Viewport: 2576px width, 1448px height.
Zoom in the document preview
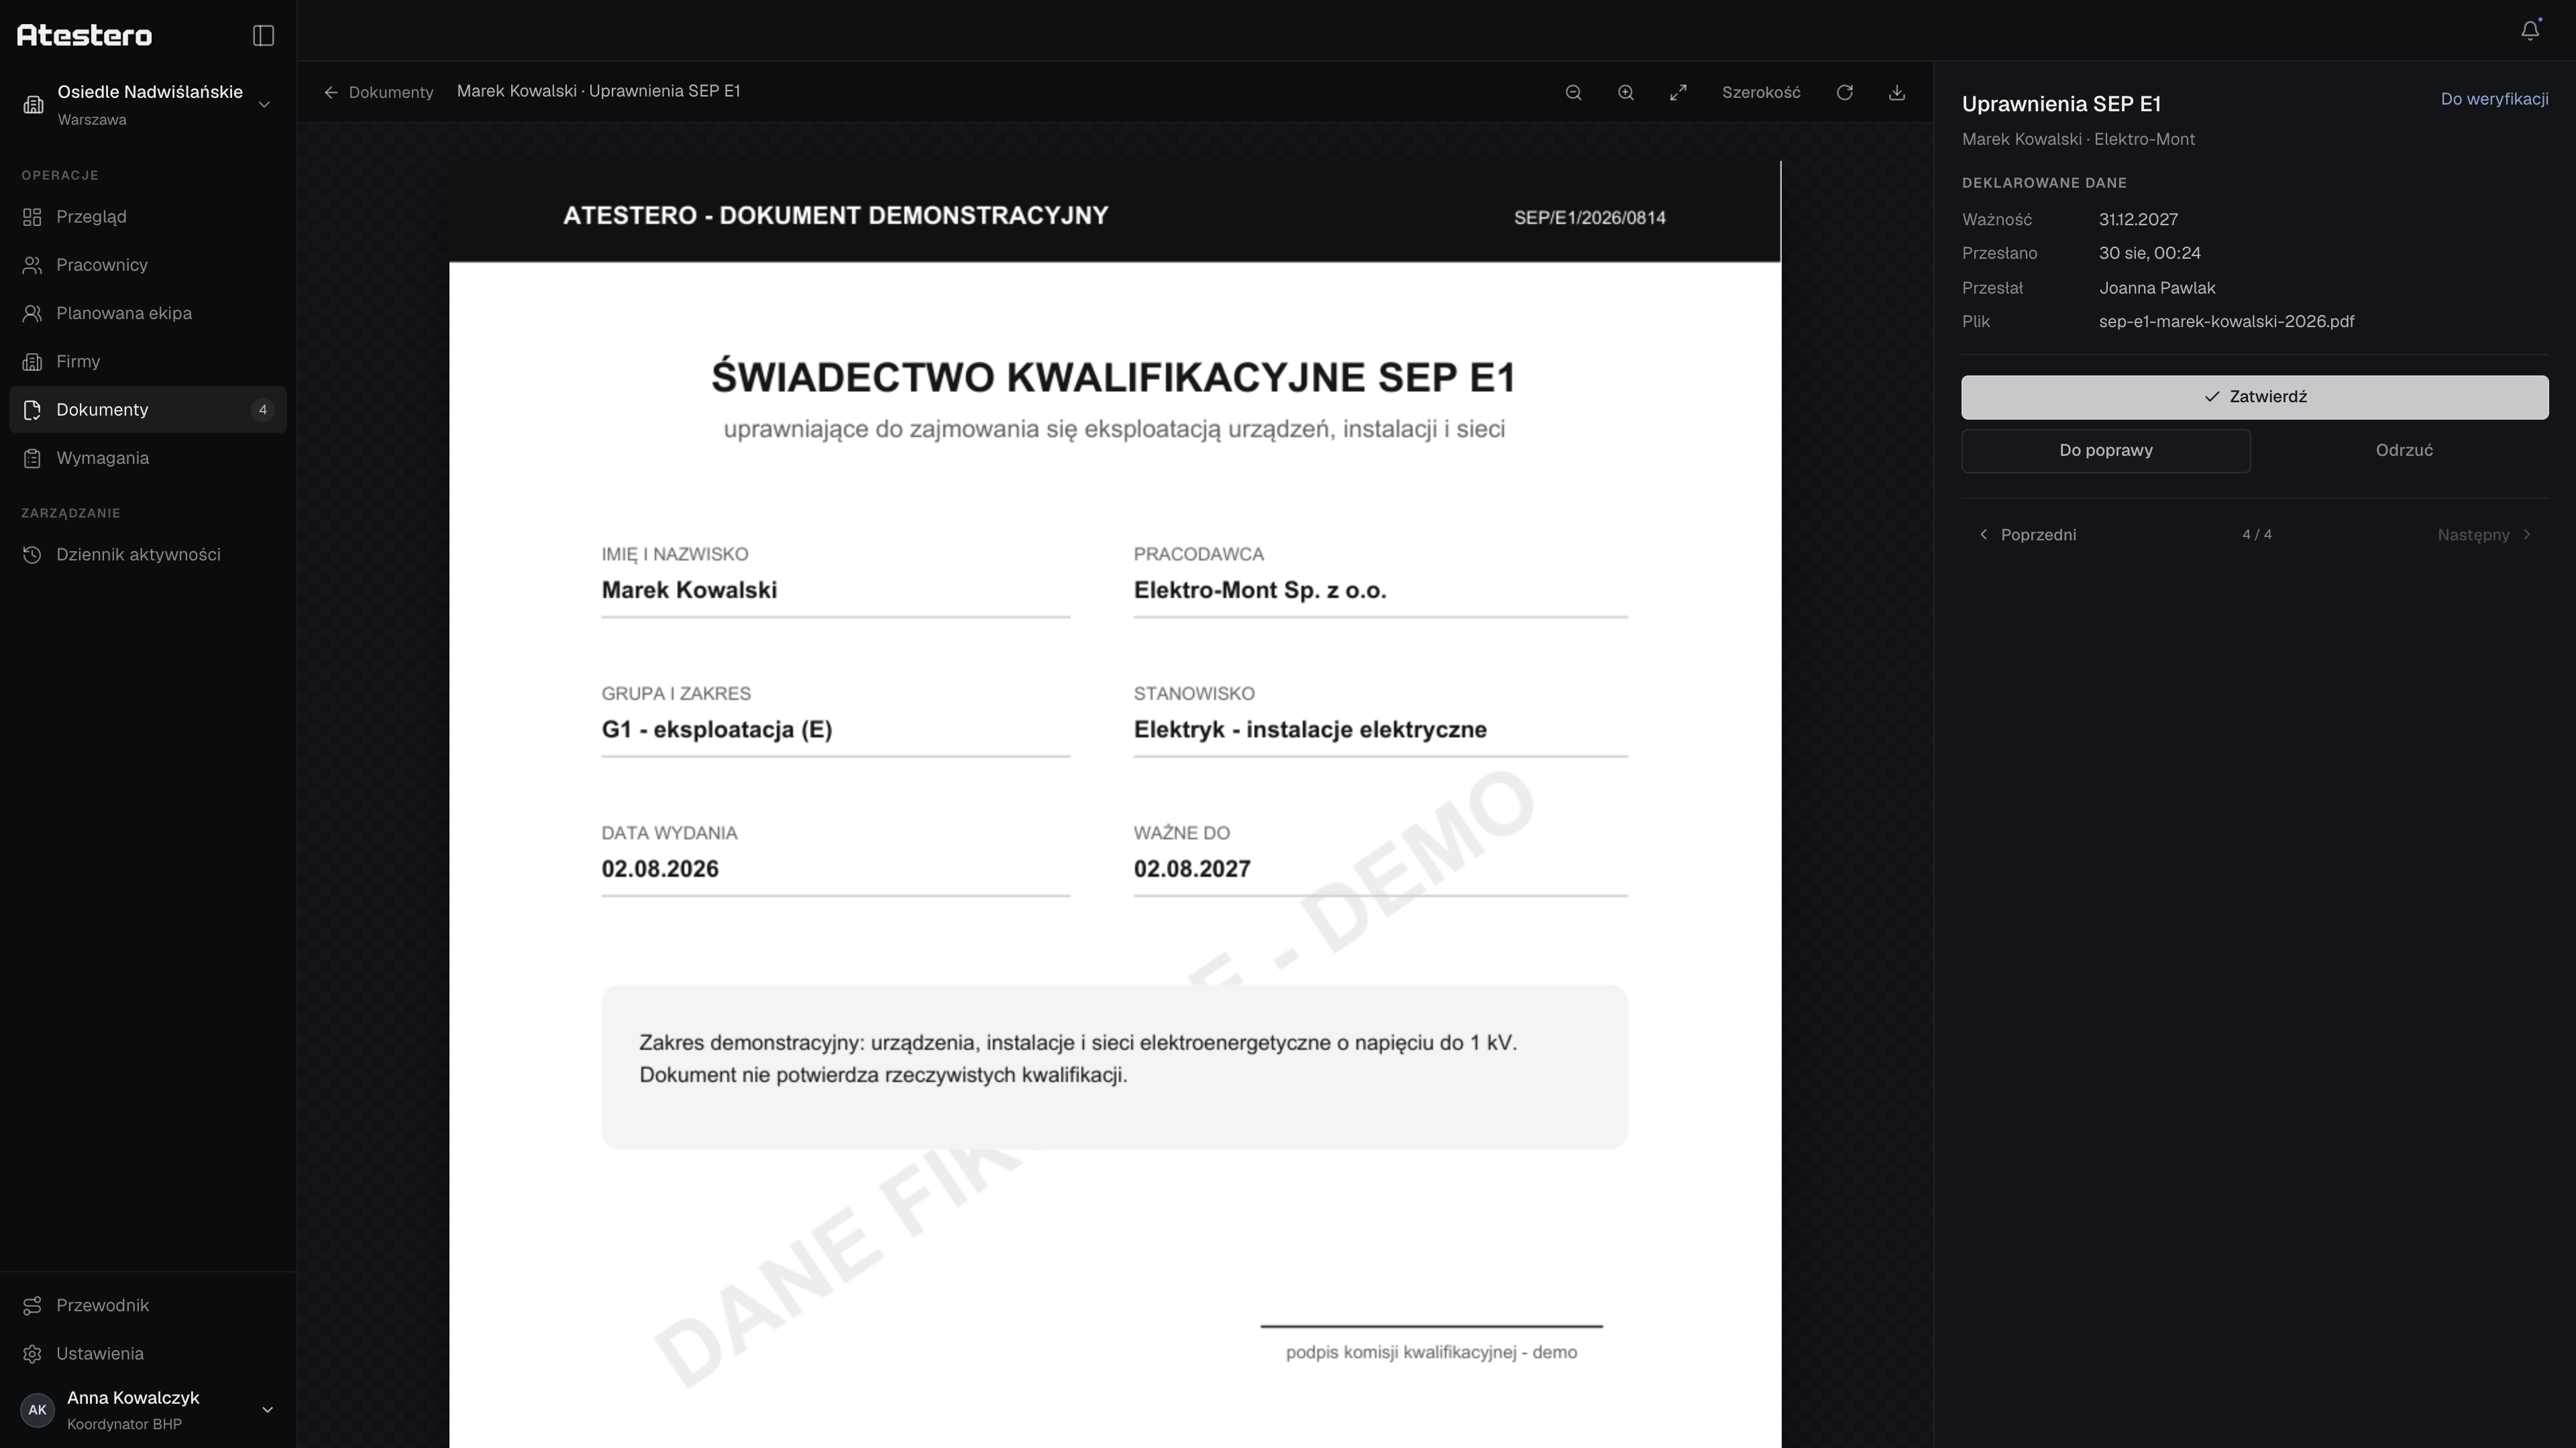[x=1626, y=93]
